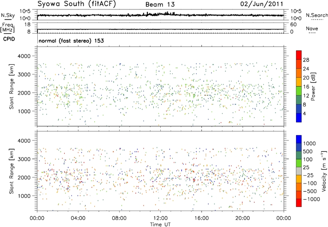Click the "20:00" time axis label
Viewport: 328px width, 227px height.
pyautogui.click(x=242, y=218)
